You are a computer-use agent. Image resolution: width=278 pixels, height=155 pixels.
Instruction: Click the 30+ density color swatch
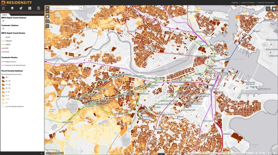(3, 77)
